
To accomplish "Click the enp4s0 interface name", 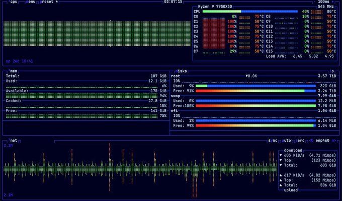I will [322, 140].
